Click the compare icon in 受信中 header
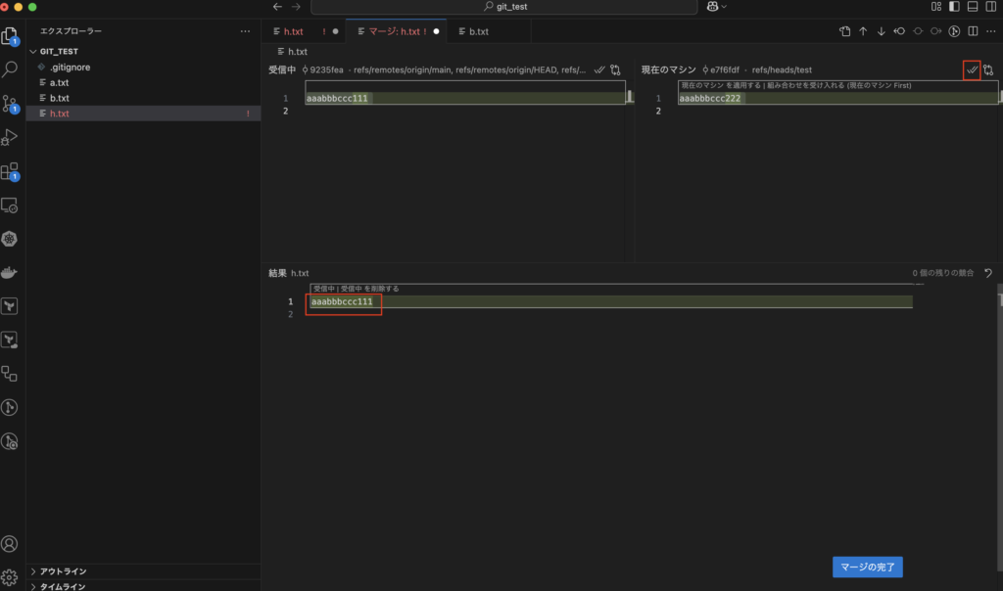 (x=615, y=69)
